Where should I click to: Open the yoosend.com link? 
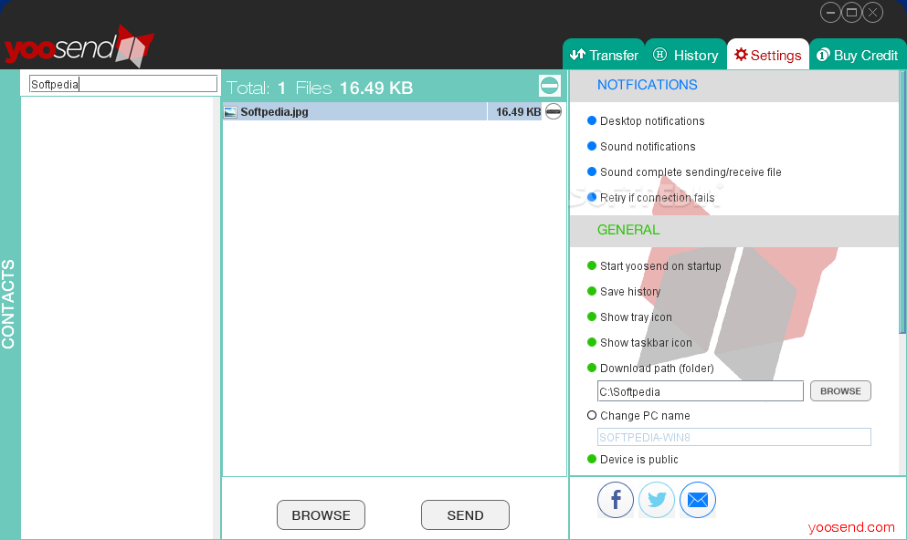(851, 526)
